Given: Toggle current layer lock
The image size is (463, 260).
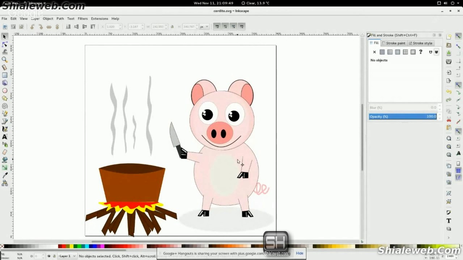Looking at the screenshot, I should coord(55,256).
